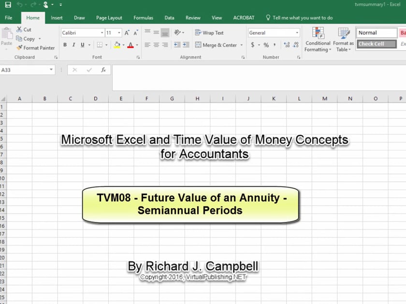
Task: Click the Name Box showing A33
Action: point(27,70)
